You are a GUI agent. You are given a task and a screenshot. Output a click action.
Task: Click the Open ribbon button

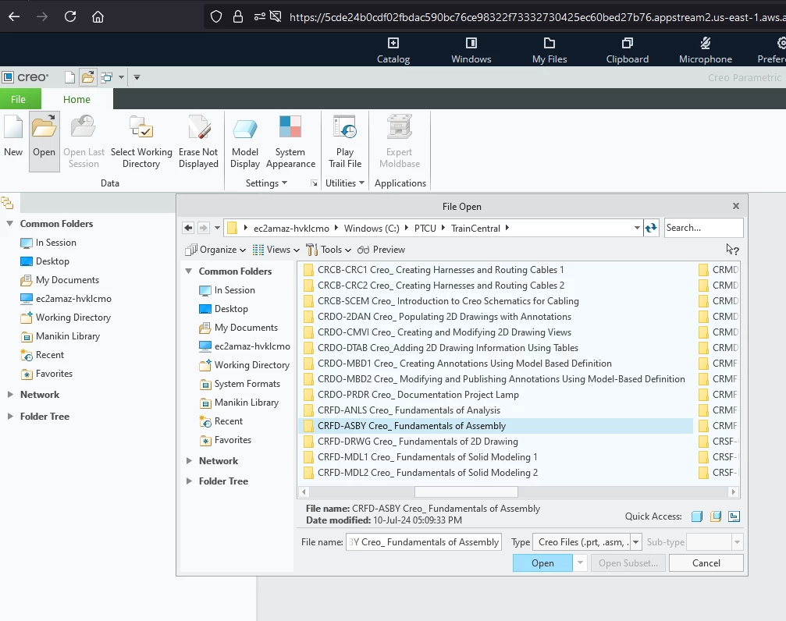[44, 141]
